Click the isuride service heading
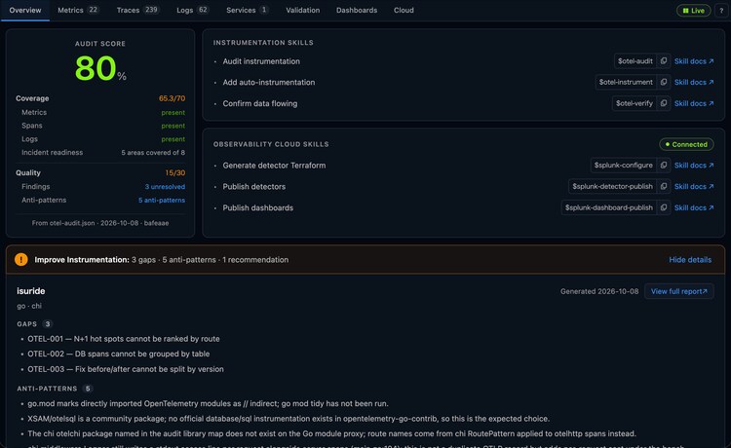The width and height of the screenshot is (731, 448). click(x=31, y=291)
